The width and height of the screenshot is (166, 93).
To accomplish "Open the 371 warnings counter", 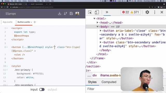I will (x=135, y=12).
